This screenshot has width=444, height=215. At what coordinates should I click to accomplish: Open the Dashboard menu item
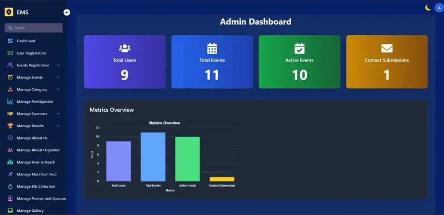tap(26, 41)
